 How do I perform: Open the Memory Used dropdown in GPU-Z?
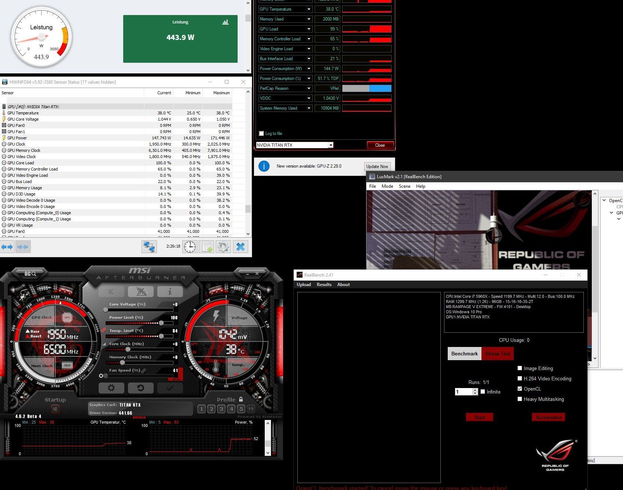coord(309,19)
